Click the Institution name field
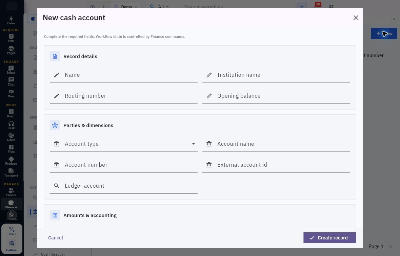The width and height of the screenshot is (400, 256). [x=276, y=75]
